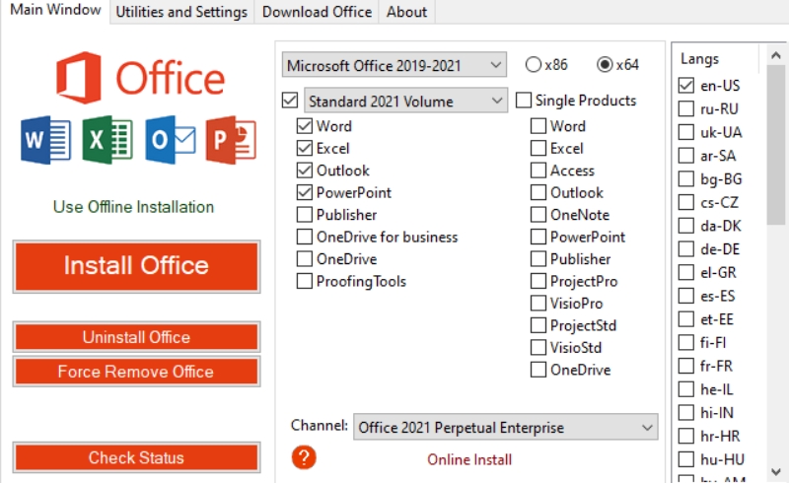The height and width of the screenshot is (483, 789).
Task: Check the el-GR language
Action: click(686, 272)
